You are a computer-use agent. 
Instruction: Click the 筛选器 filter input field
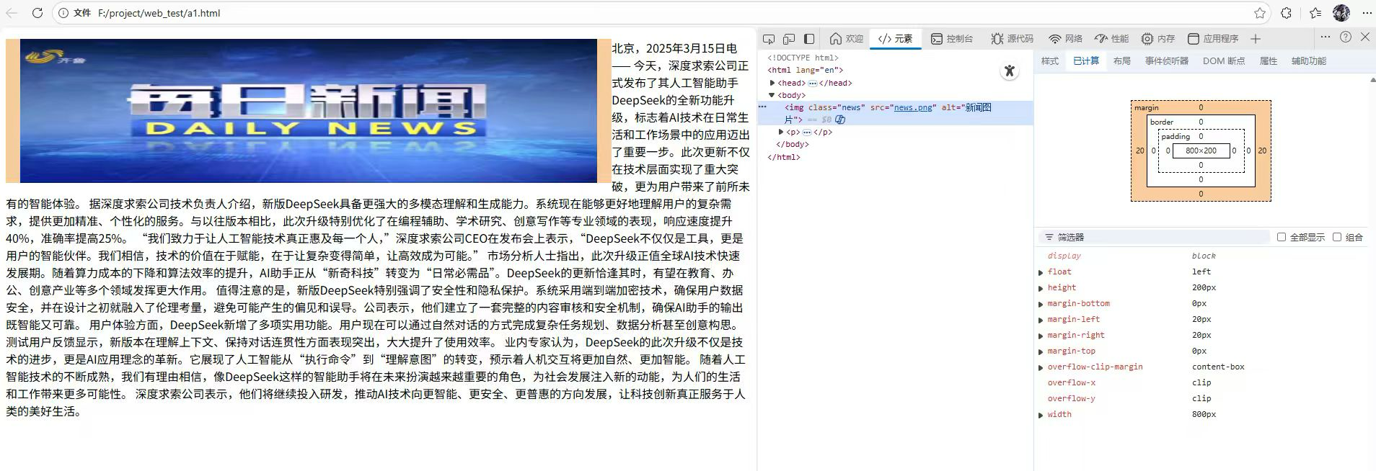coord(1154,237)
